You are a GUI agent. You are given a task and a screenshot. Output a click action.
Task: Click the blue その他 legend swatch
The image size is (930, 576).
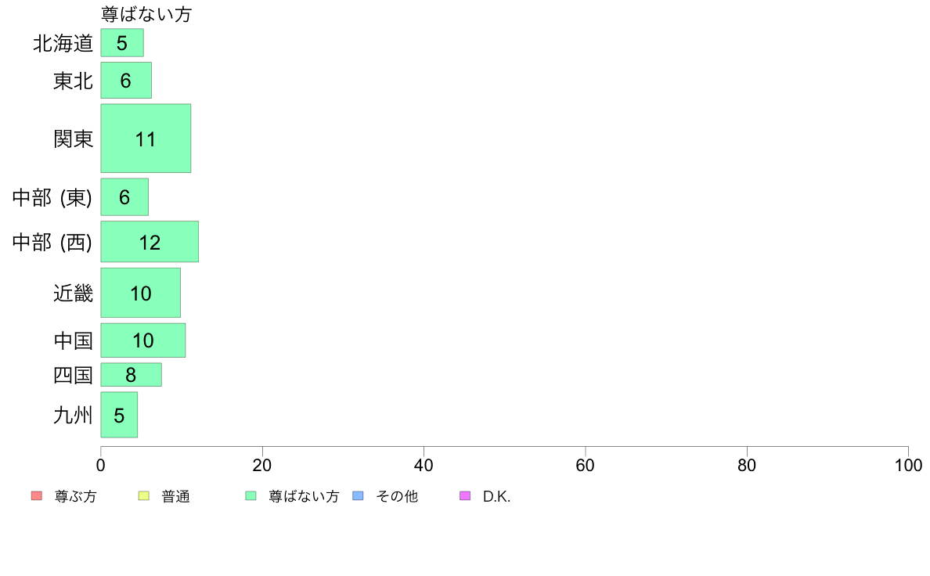pos(358,496)
